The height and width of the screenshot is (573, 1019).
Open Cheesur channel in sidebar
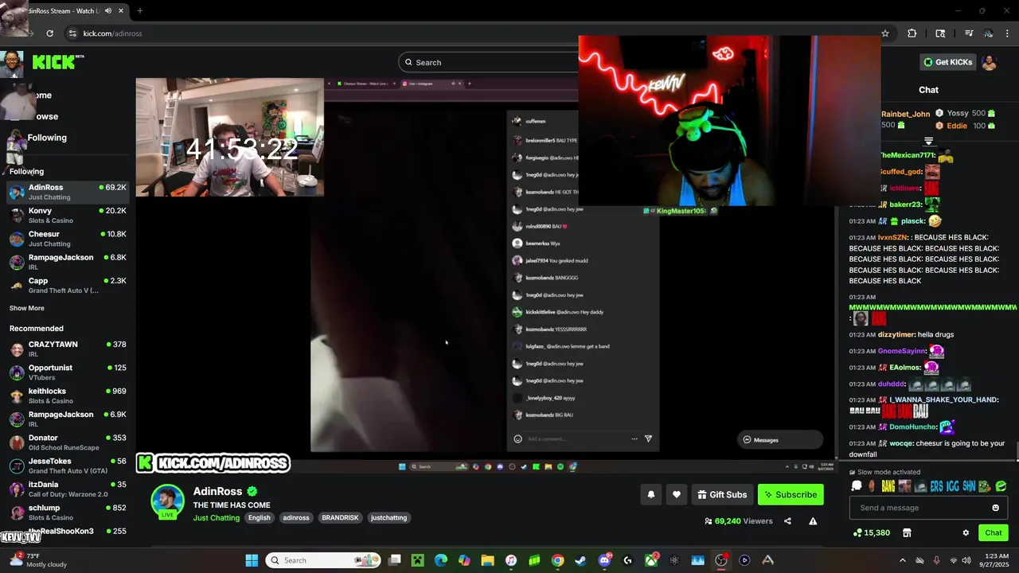pos(67,239)
